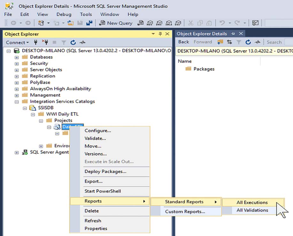Refresh the Object Explorer tree
The height and width of the screenshot is (236, 293).
73,42
